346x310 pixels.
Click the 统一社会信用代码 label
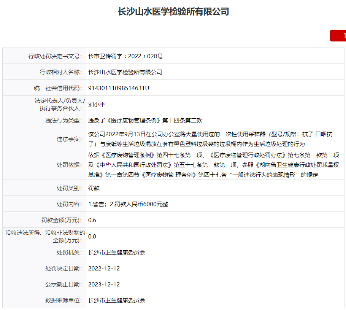pos(58,88)
